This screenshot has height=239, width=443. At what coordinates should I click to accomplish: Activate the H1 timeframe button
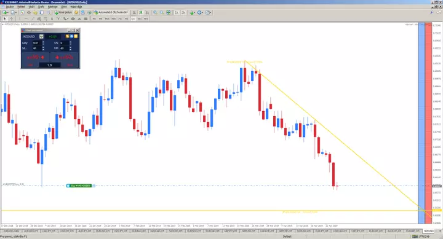pyautogui.click(x=120, y=18)
